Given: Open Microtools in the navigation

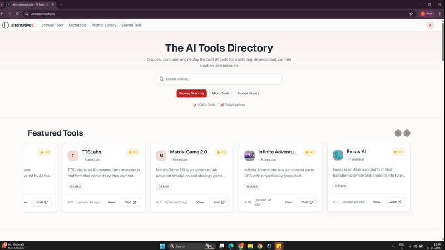Looking at the screenshot, I should tap(77, 25).
